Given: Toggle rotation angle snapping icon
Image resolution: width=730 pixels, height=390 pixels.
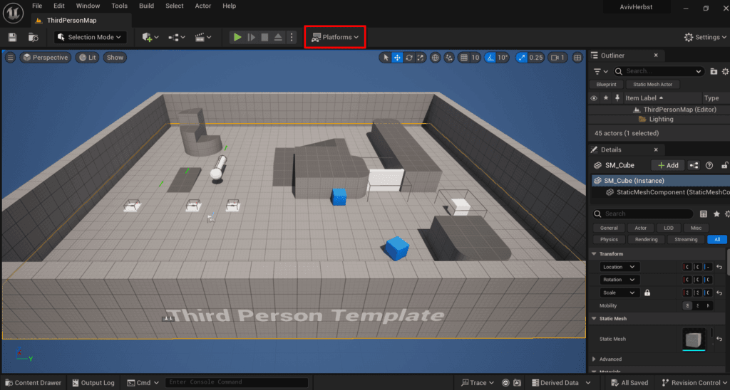Looking at the screenshot, I should click(x=490, y=58).
